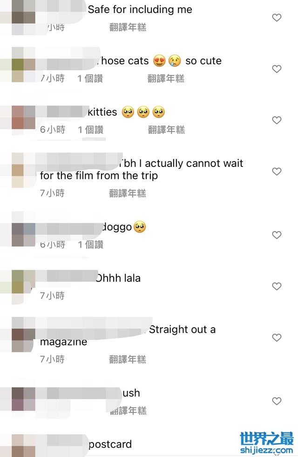Open the shijiezz.com watermark logo
This screenshot has width=298, height=457.
[x=266, y=443]
